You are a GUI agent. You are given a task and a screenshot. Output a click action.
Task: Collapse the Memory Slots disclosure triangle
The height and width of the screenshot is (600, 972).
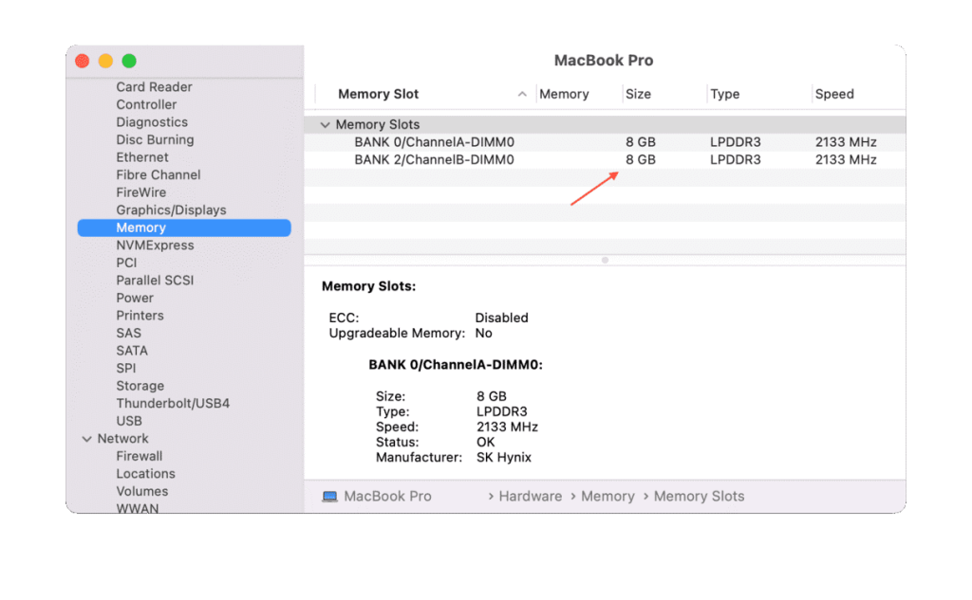[325, 125]
